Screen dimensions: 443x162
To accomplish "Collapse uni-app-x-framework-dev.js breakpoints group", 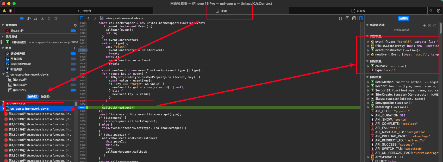I will 3,74.
